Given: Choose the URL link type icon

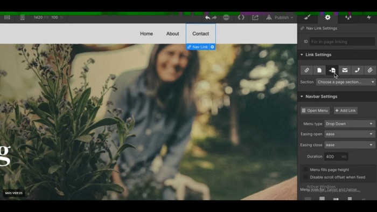Looking at the screenshot, I should point(306,70).
